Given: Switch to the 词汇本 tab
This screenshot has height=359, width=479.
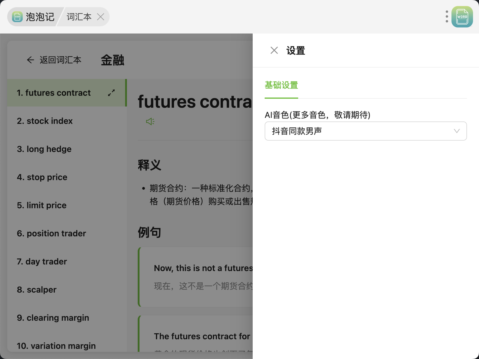Looking at the screenshot, I should point(79,17).
